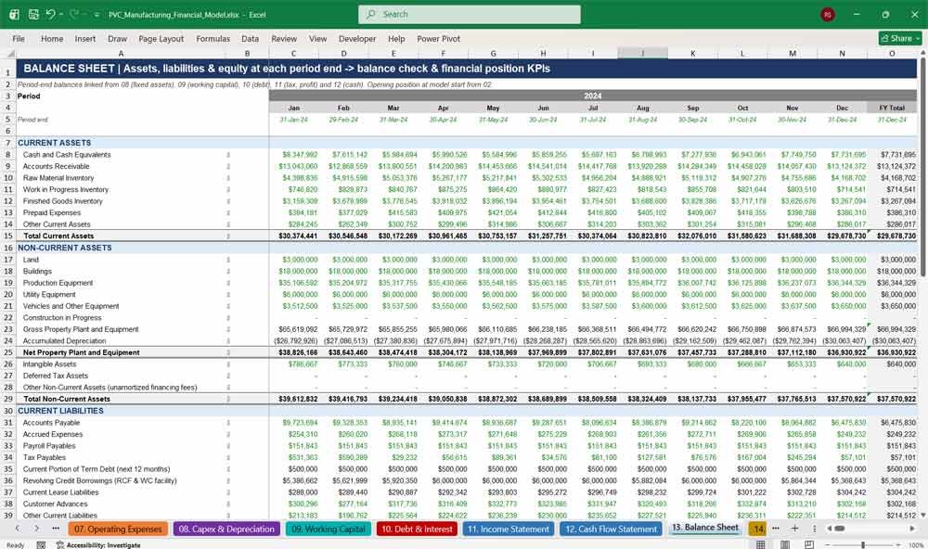Switch to the Insert ribbon tab
The image size is (928, 549).
tap(85, 38)
